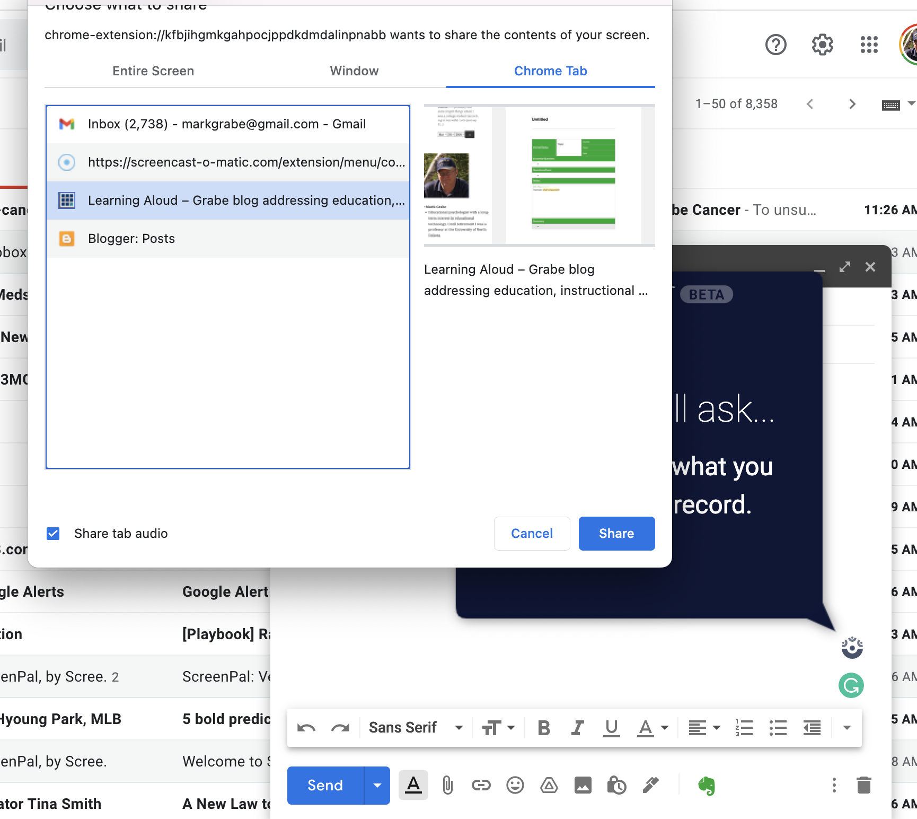Toggle bold formatting
Viewport: 917px width, 819px height.
[x=544, y=728]
